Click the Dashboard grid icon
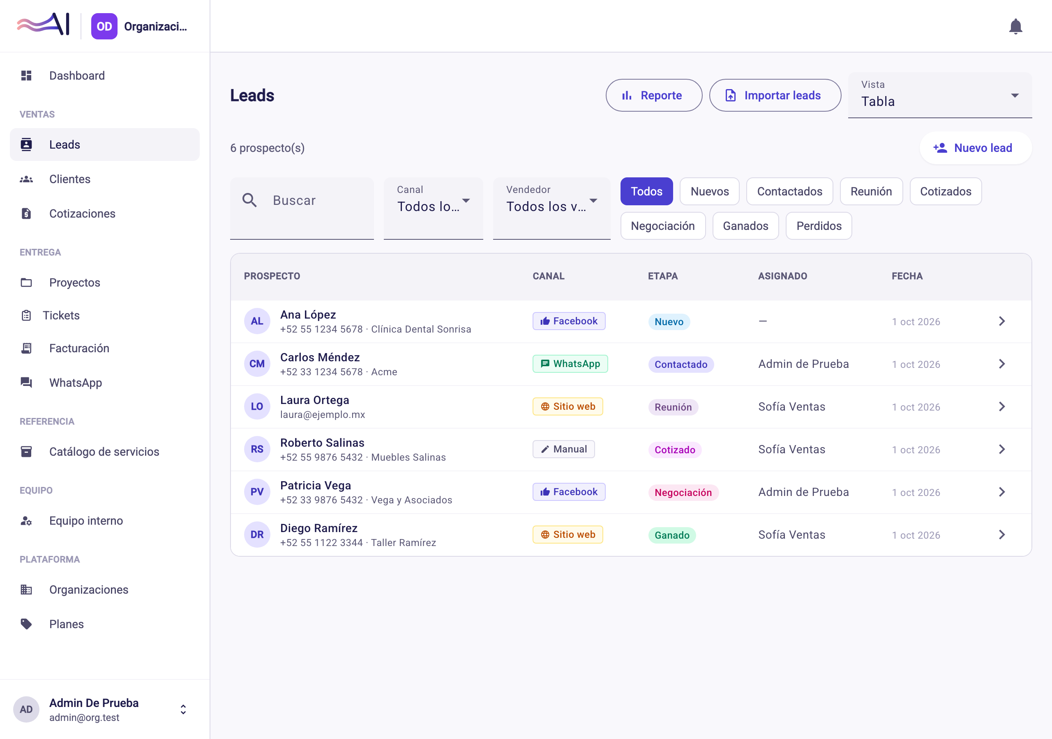Viewport: 1052px width, 739px height. [x=26, y=76]
